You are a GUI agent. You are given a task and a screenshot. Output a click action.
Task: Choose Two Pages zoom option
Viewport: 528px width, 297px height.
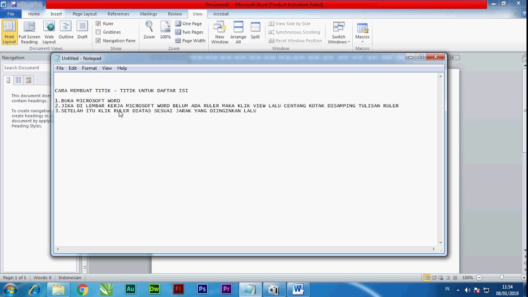coord(189,32)
